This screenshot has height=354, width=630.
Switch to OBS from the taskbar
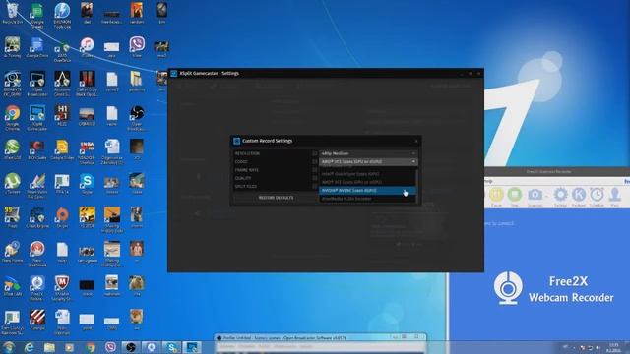click(x=131, y=347)
